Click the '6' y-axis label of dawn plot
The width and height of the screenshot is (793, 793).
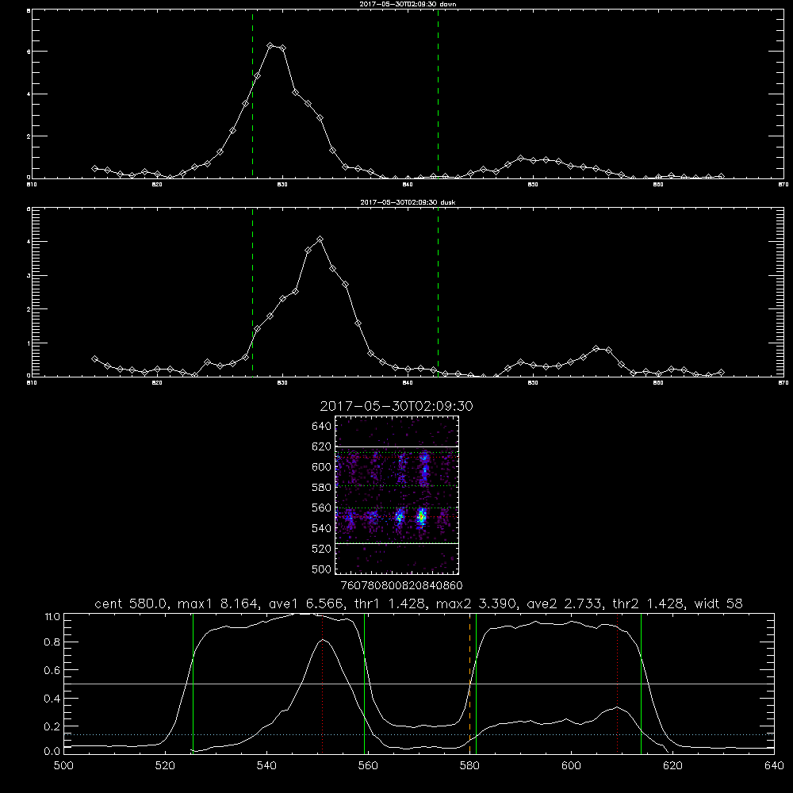[29, 52]
